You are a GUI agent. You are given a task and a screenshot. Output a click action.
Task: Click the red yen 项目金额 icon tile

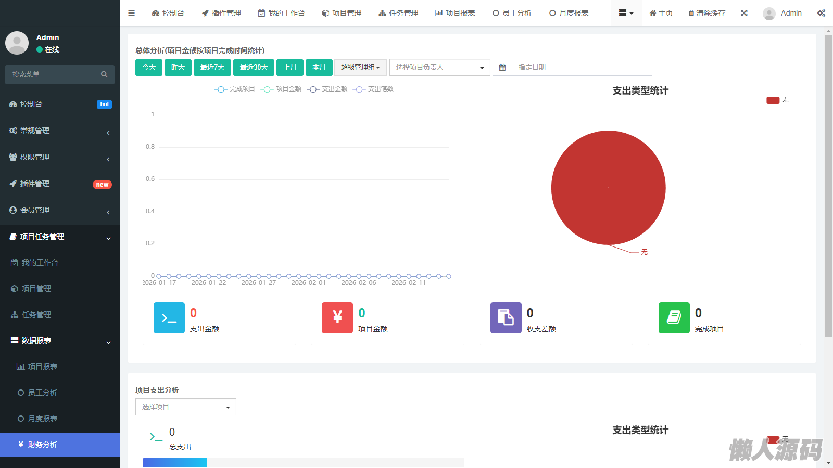pyautogui.click(x=337, y=318)
